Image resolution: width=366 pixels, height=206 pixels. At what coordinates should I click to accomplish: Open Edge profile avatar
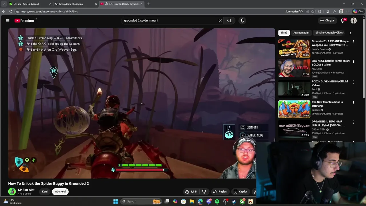click(x=341, y=11)
